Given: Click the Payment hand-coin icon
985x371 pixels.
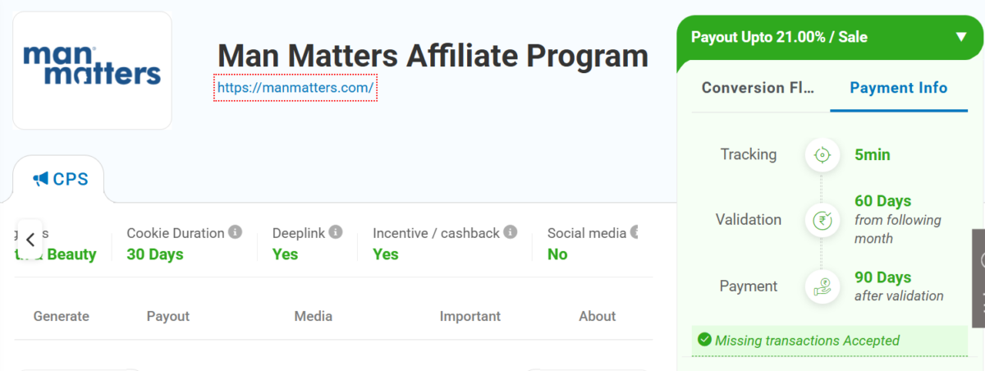Looking at the screenshot, I should [x=822, y=286].
